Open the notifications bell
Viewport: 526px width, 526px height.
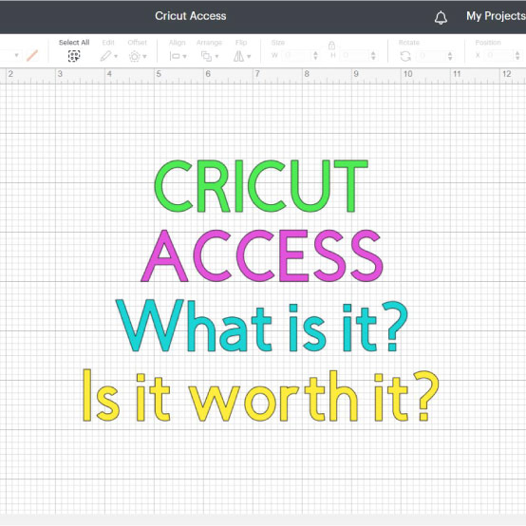441,17
